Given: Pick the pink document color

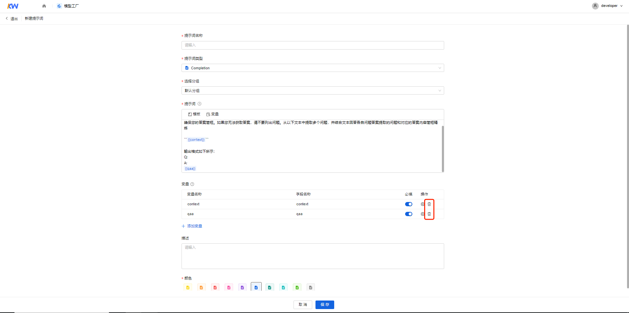Looking at the screenshot, I should [x=229, y=287].
